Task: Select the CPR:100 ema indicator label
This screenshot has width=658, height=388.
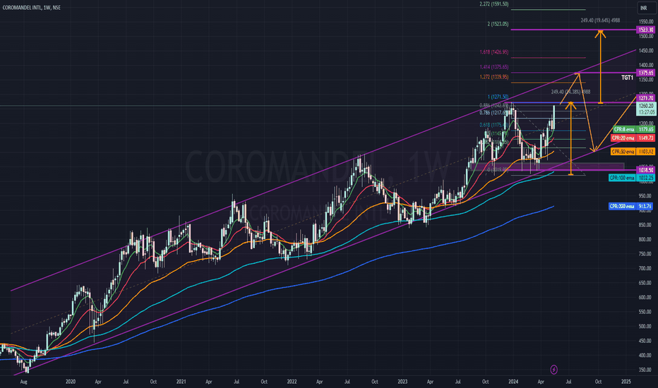Action: pos(622,178)
